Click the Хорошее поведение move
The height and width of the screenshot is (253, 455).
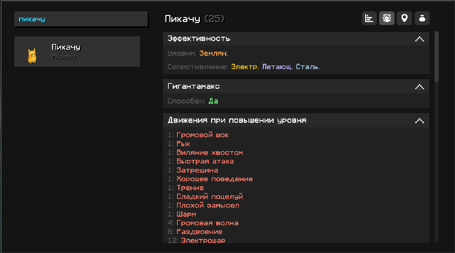pyautogui.click(x=215, y=179)
